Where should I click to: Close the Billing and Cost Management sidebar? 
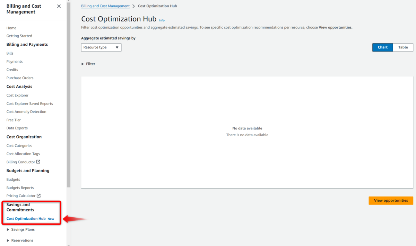(x=59, y=6)
